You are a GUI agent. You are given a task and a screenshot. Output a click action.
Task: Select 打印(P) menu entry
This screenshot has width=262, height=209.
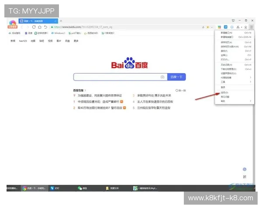click(235, 60)
